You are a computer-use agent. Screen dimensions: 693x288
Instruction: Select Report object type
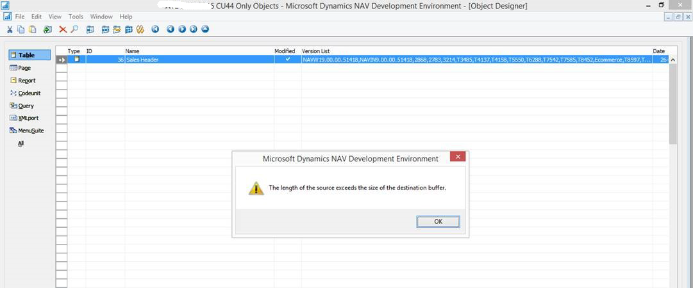[x=23, y=81]
